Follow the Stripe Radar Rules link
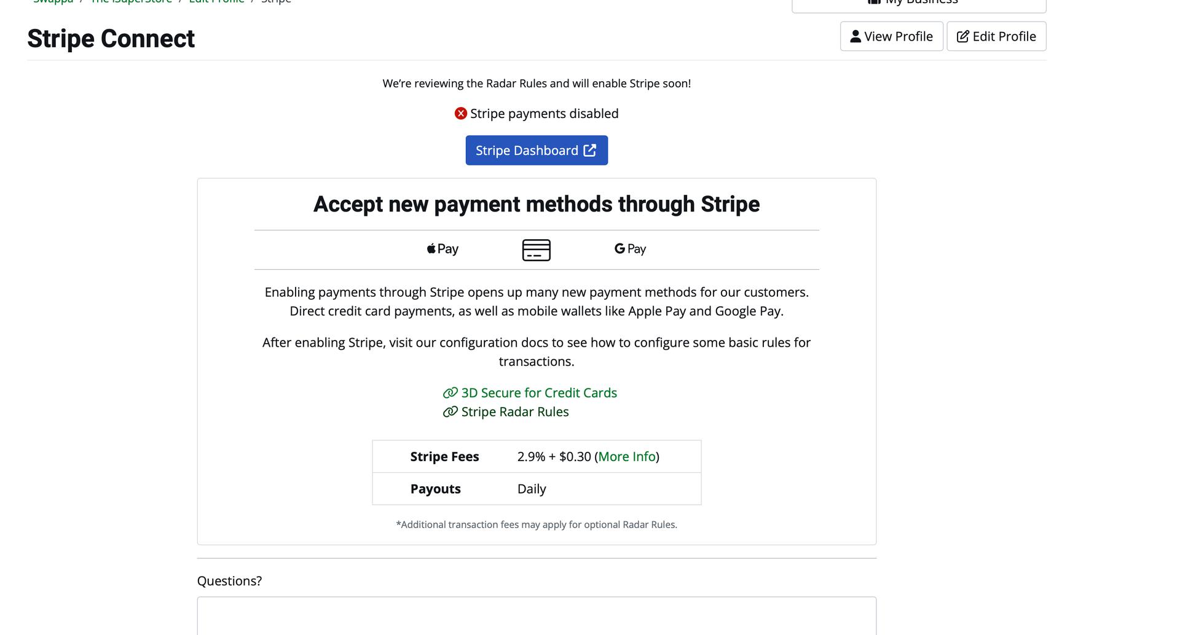 tap(515, 412)
